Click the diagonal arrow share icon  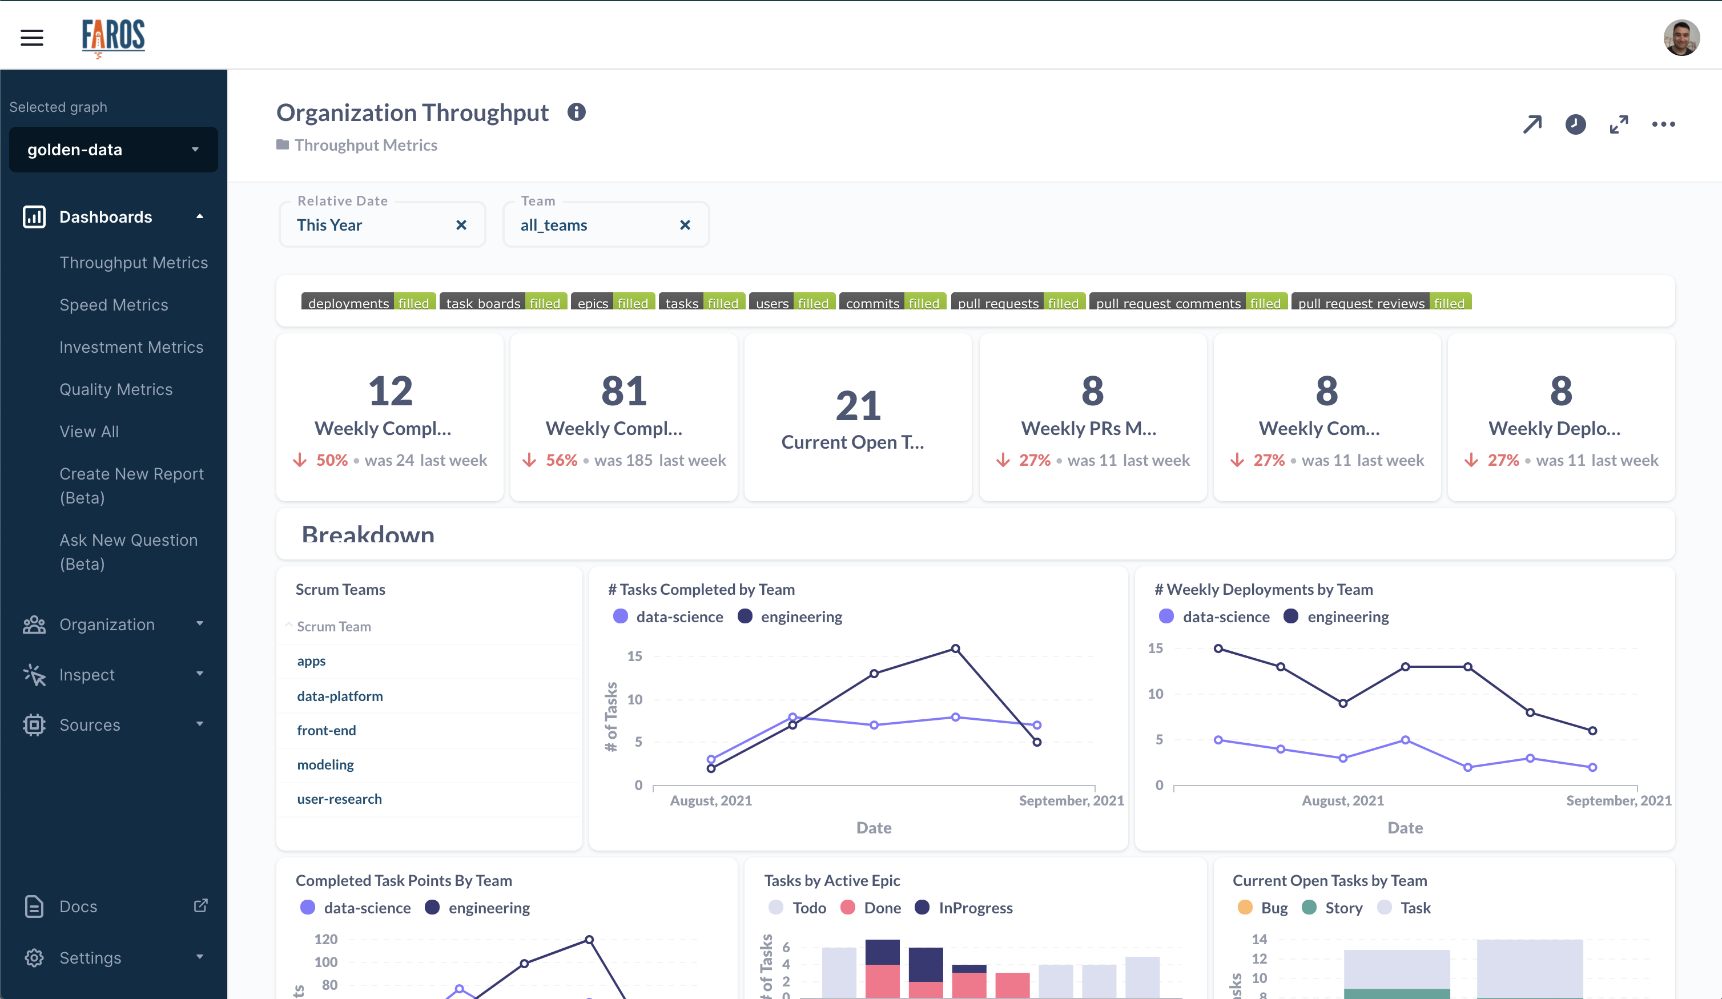(x=1532, y=124)
